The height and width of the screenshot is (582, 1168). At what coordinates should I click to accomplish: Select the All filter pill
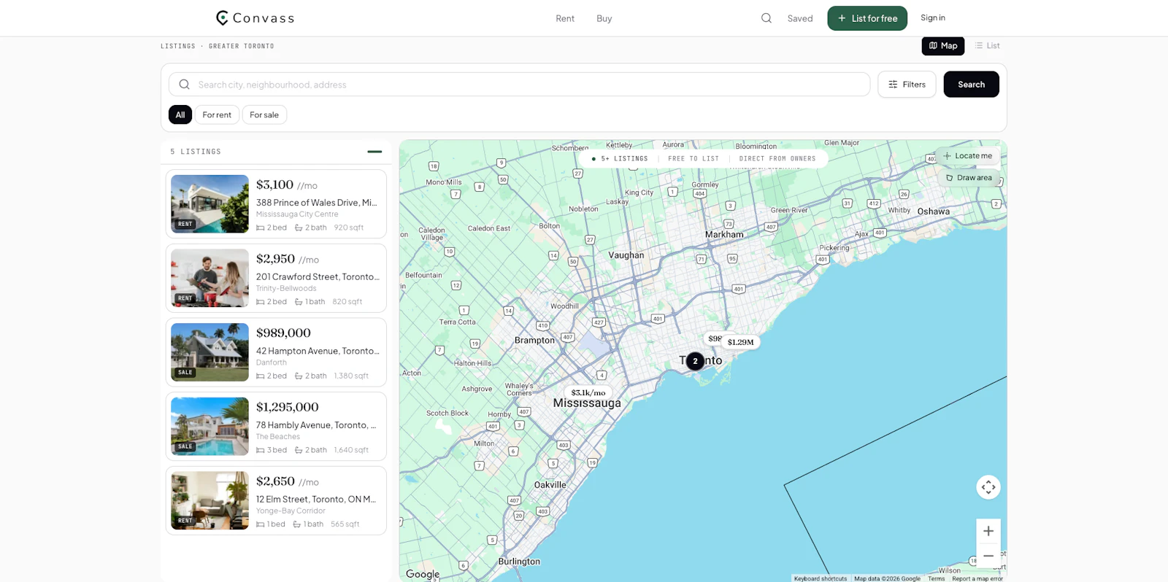[180, 115]
